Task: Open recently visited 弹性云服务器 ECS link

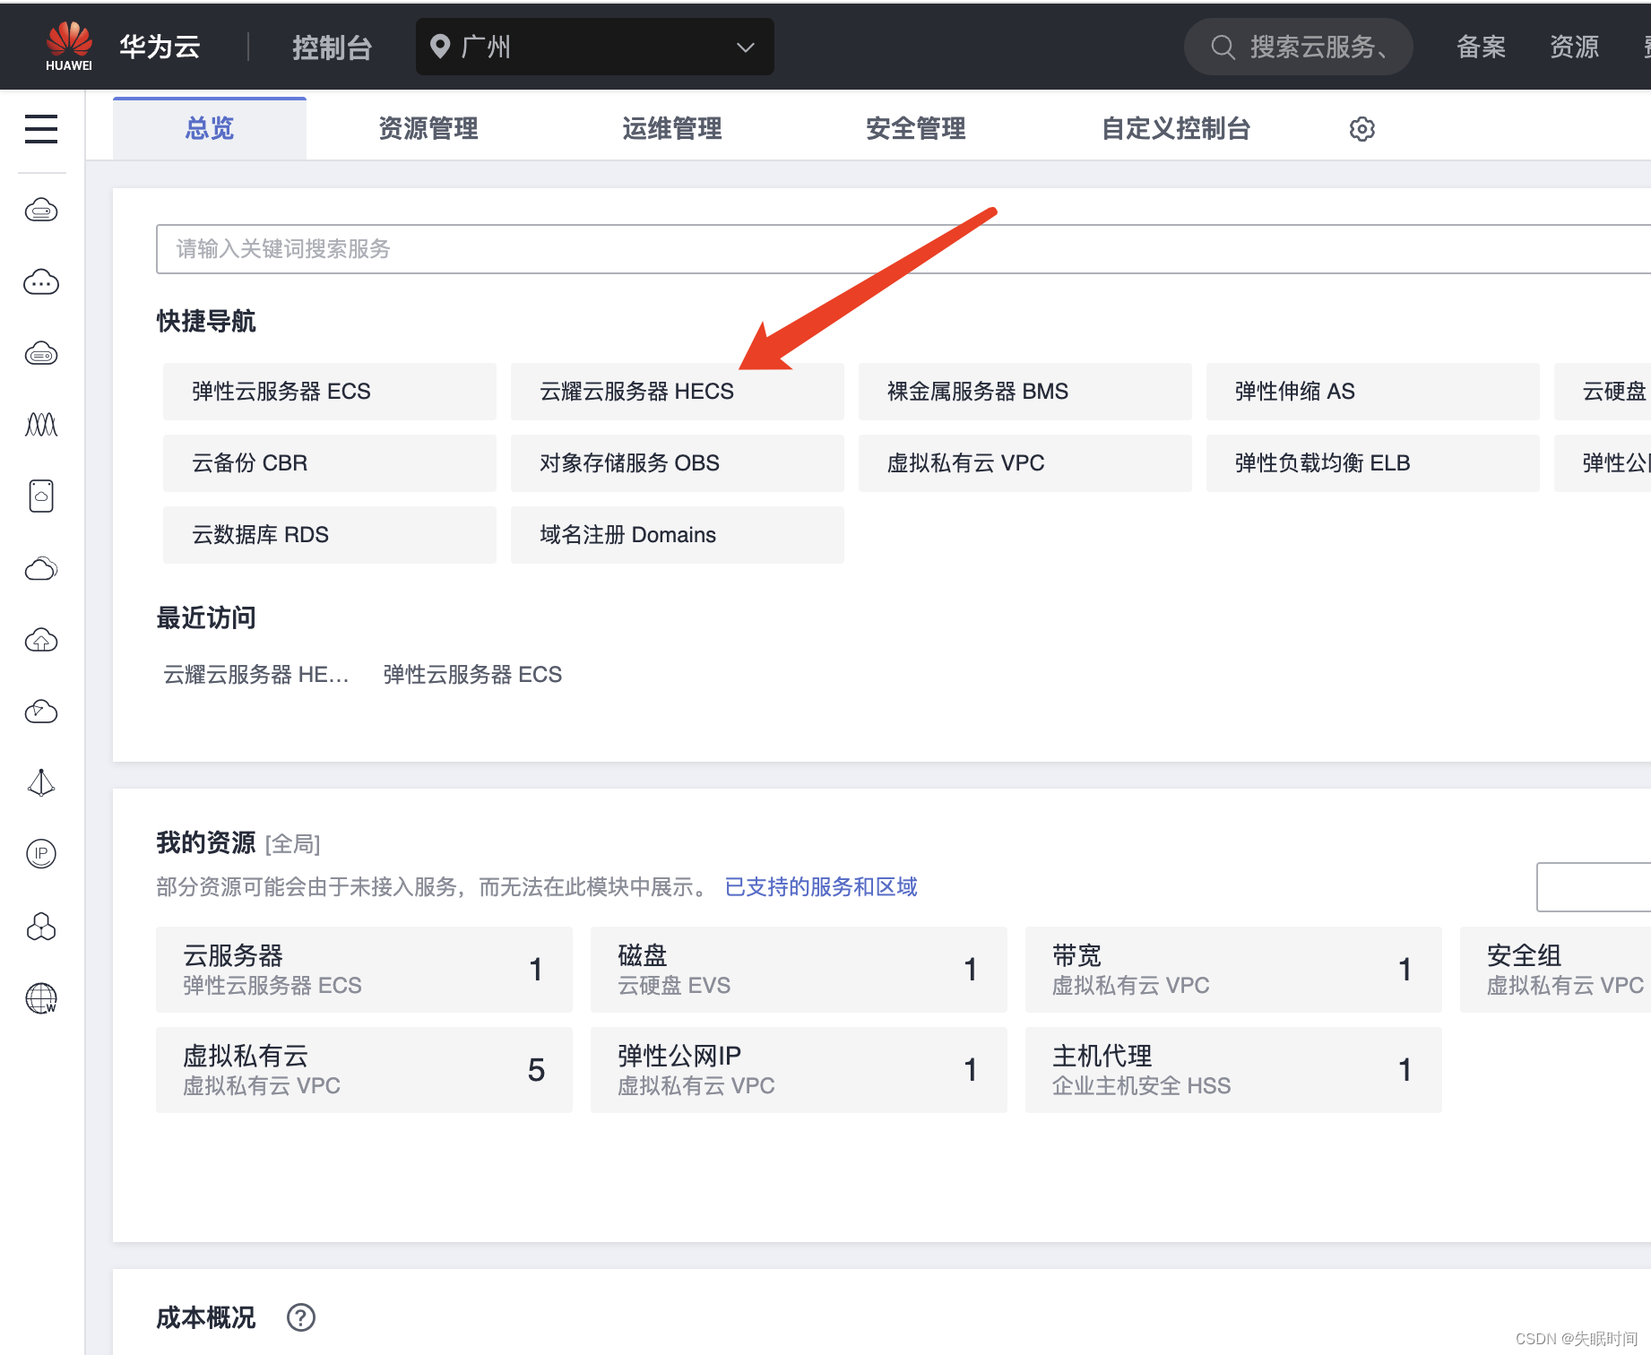Action: coord(472,675)
